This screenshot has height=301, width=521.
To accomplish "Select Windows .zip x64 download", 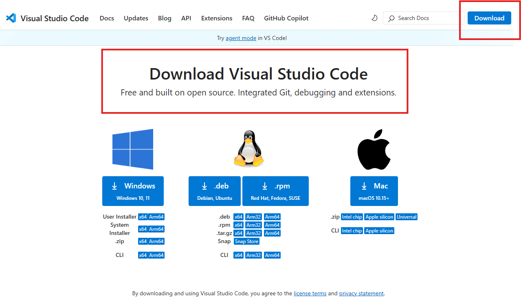I will 143,241.
